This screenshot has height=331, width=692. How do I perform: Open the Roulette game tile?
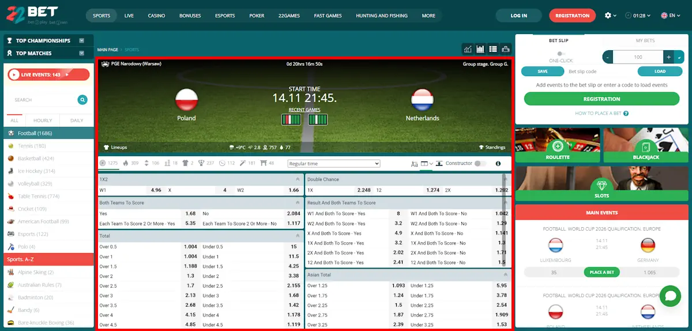pyautogui.click(x=557, y=145)
